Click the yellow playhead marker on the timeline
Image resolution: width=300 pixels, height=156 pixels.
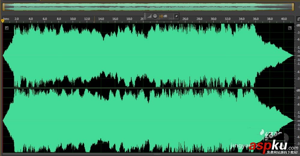point(3,21)
